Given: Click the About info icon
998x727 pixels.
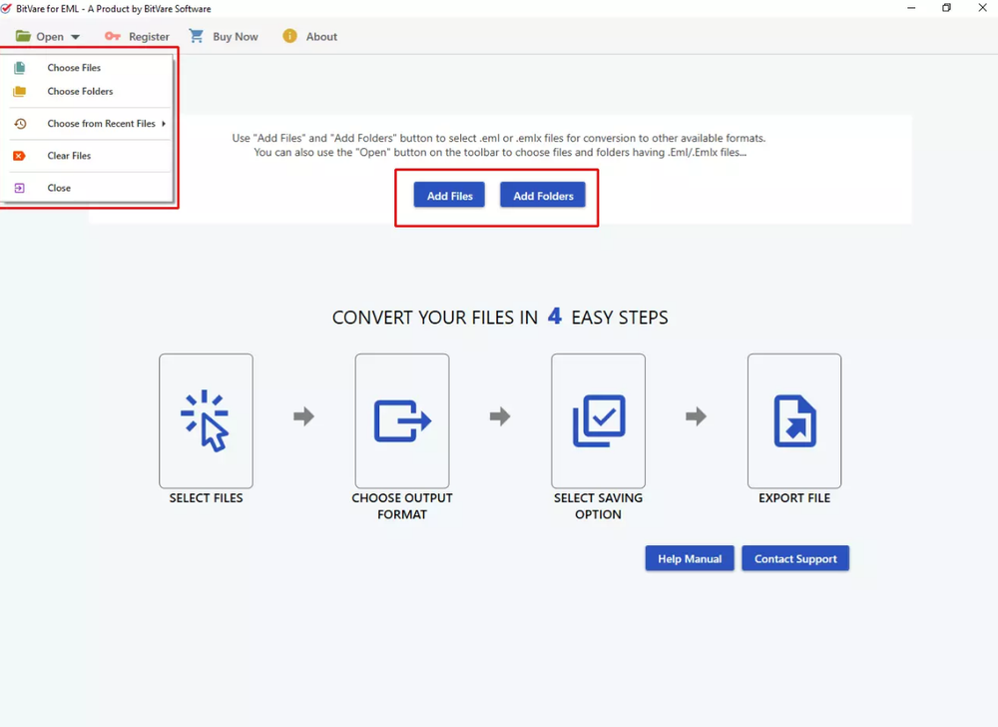Looking at the screenshot, I should click(x=289, y=36).
